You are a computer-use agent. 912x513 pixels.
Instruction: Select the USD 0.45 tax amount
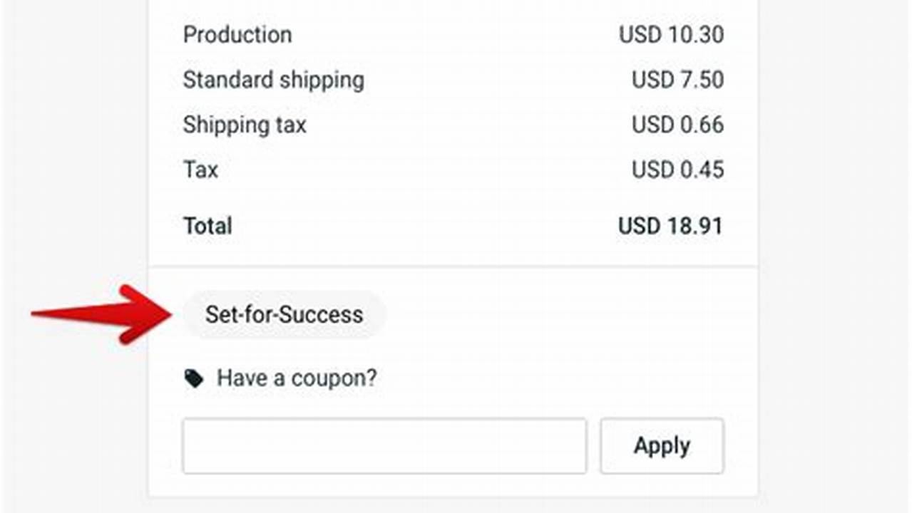click(677, 170)
